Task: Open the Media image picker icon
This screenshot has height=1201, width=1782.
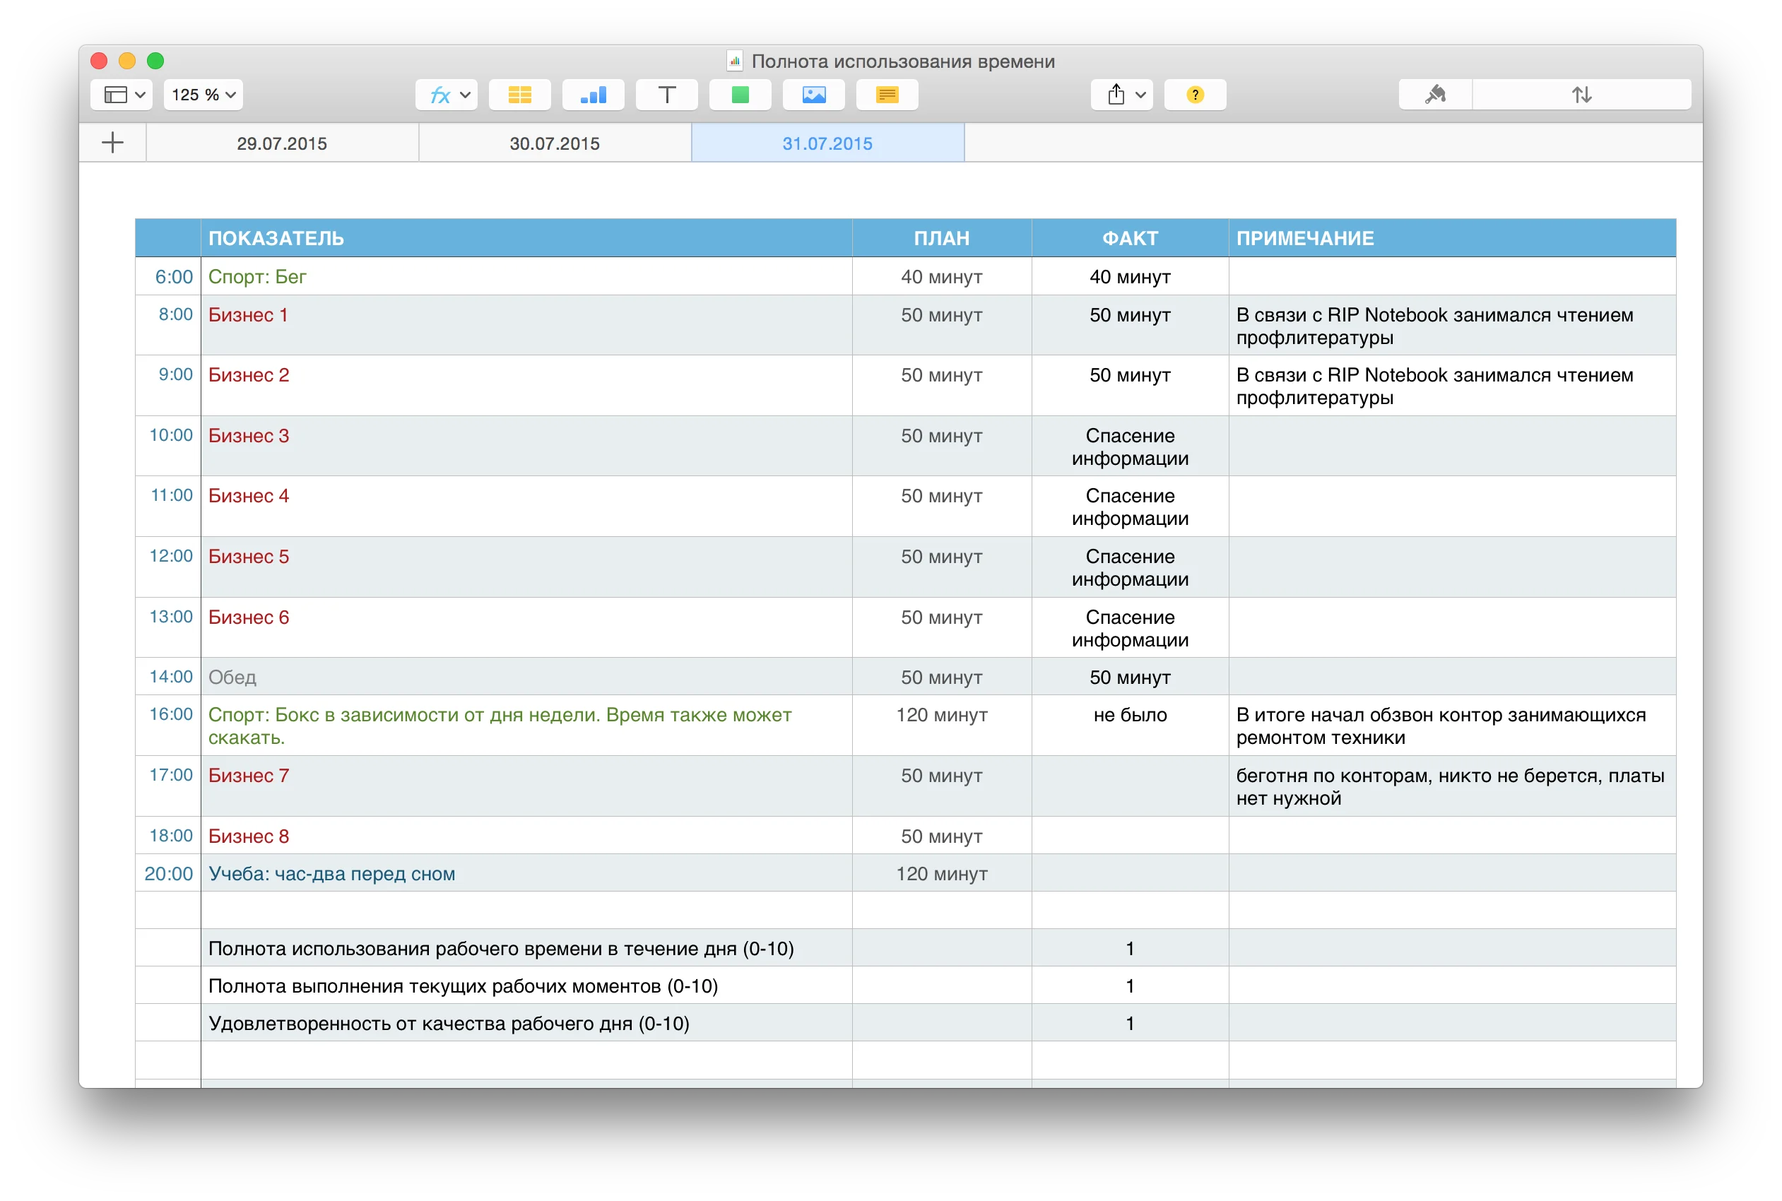Action: point(813,95)
